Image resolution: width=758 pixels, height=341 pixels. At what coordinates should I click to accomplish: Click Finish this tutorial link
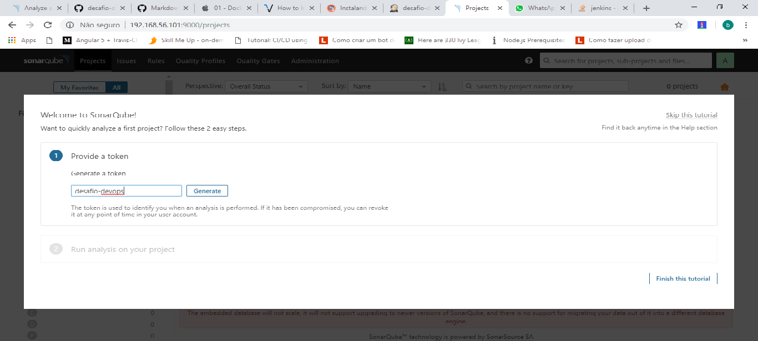tap(683, 278)
